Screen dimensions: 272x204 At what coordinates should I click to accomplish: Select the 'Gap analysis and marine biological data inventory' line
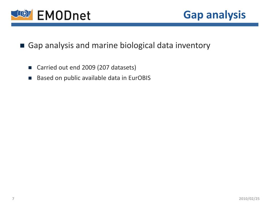[119, 46]
